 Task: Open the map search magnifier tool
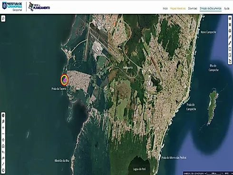(x=3, y=19)
